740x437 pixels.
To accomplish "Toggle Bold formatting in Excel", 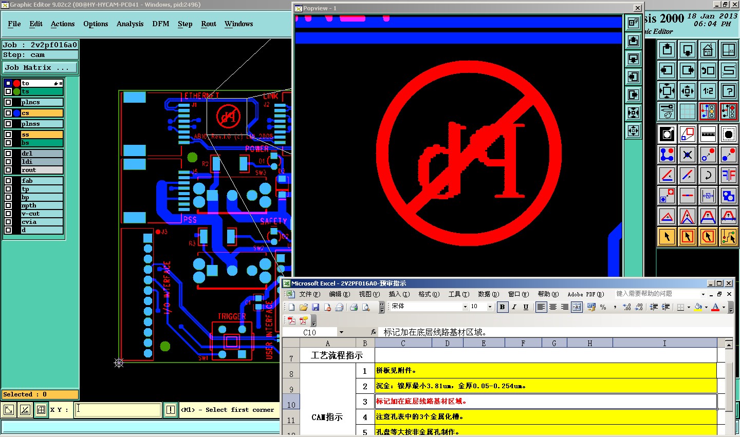I will click(502, 307).
